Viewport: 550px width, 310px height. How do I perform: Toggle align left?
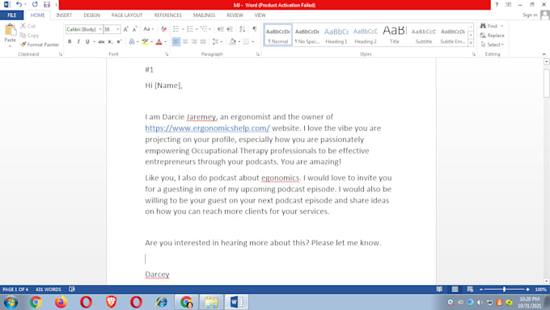coord(176,42)
